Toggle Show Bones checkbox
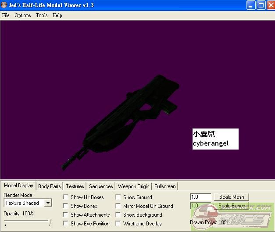Image resolution: width=275 pixels, height=232 pixels. [66, 206]
